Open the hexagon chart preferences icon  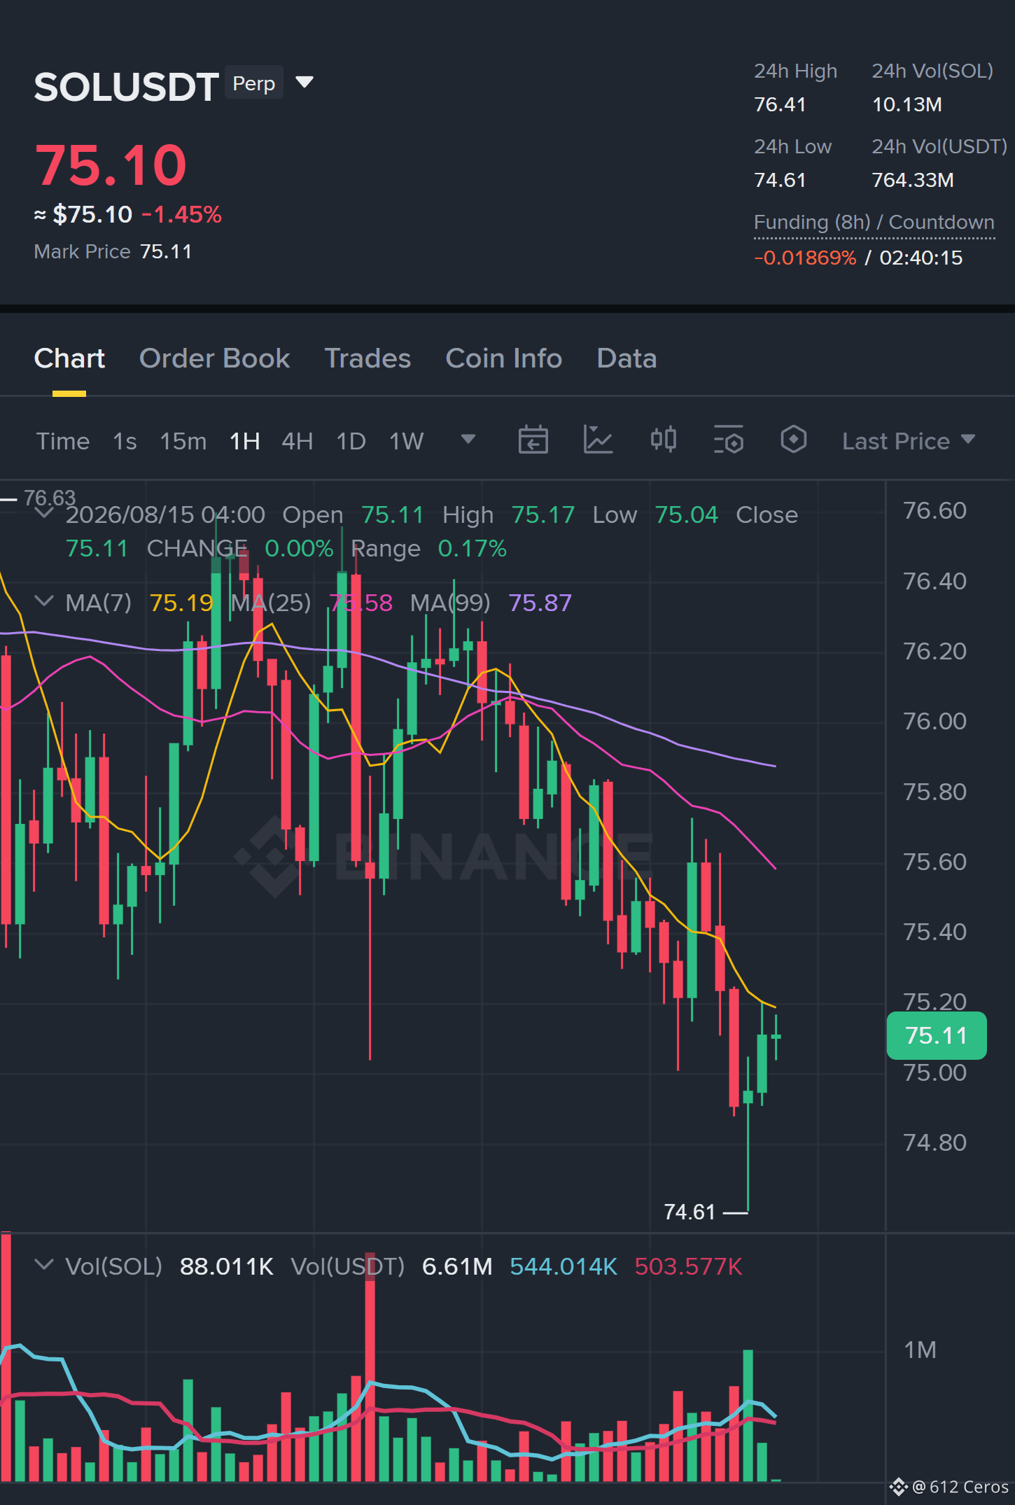tap(793, 440)
